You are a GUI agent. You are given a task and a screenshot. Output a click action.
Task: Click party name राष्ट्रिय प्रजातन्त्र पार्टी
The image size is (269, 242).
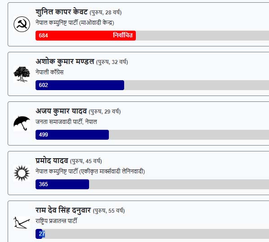point(56,221)
